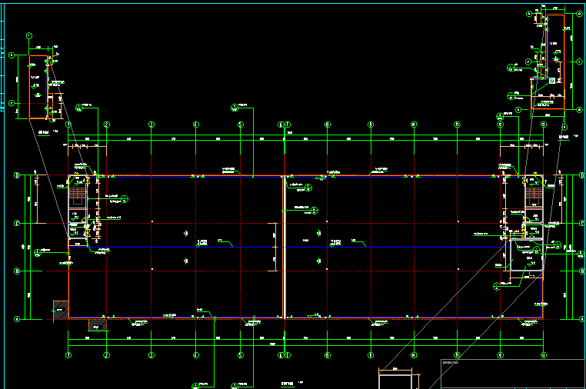Click left-side axis bubble D
This screenshot has height=389, width=586.
(x=15, y=176)
